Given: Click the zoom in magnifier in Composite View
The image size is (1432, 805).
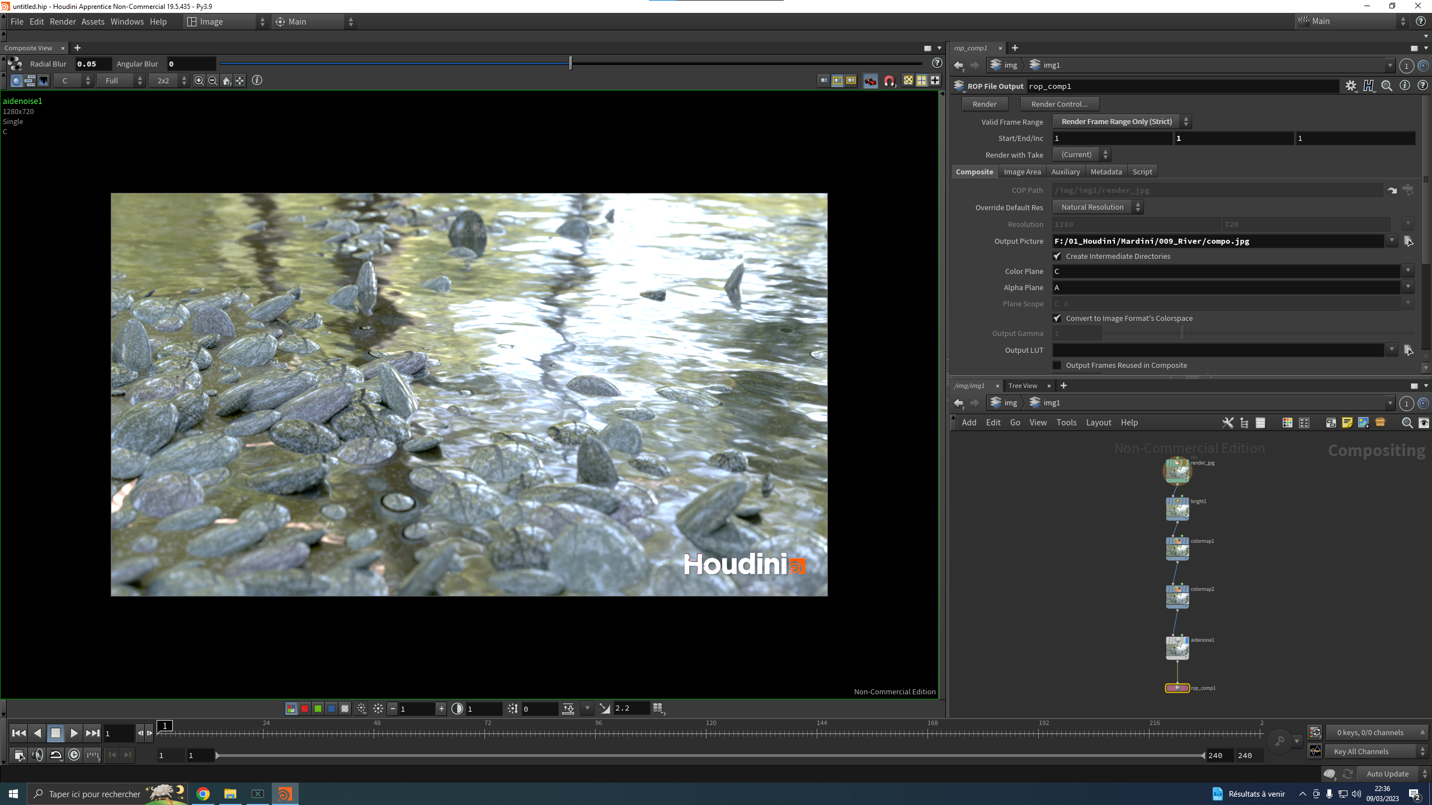Looking at the screenshot, I should pos(199,80).
